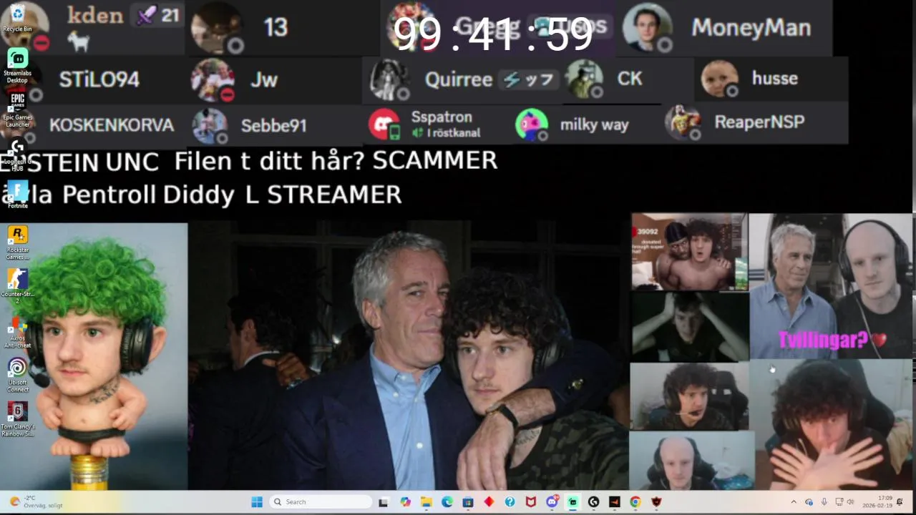
Task: Click the taskbar Search box
Action: click(x=320, y=502)
